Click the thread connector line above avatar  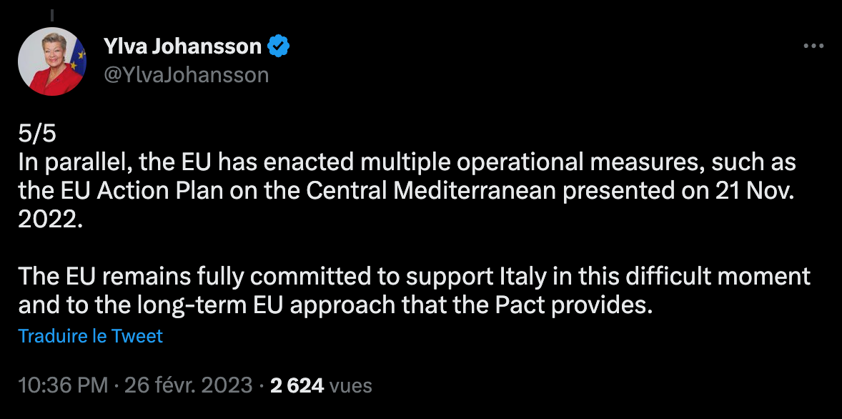[52, 12]
